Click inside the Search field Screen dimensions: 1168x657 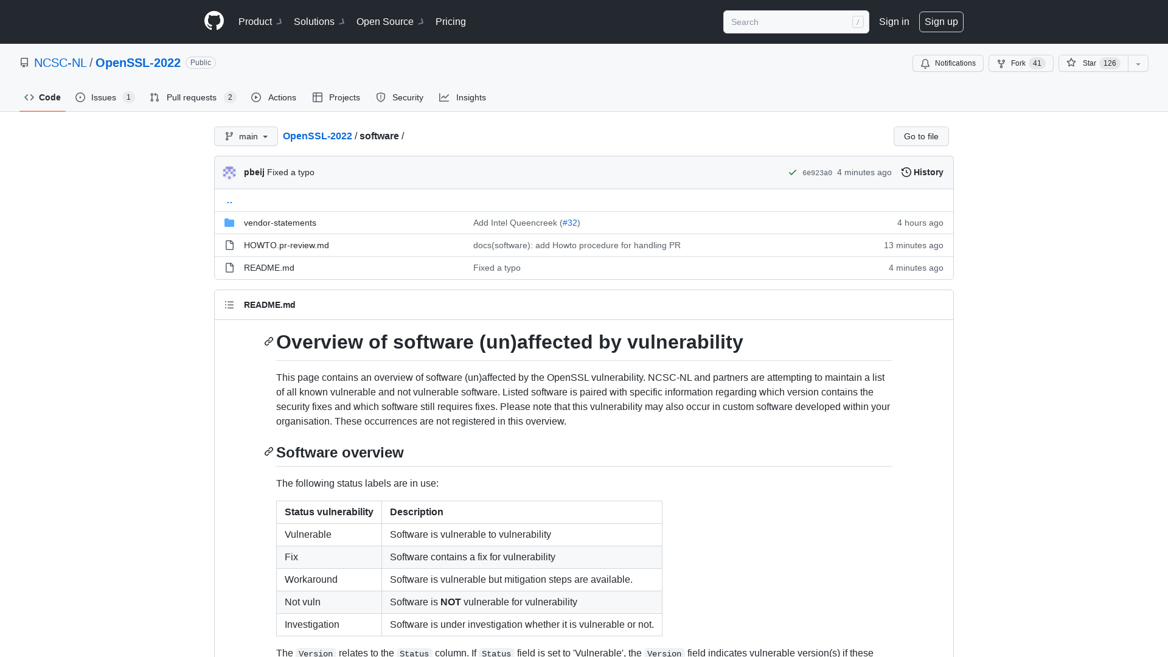791,21
